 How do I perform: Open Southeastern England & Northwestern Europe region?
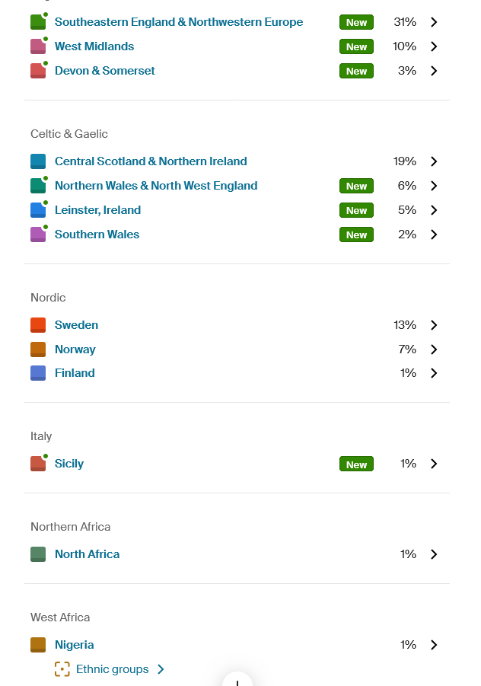178,22
